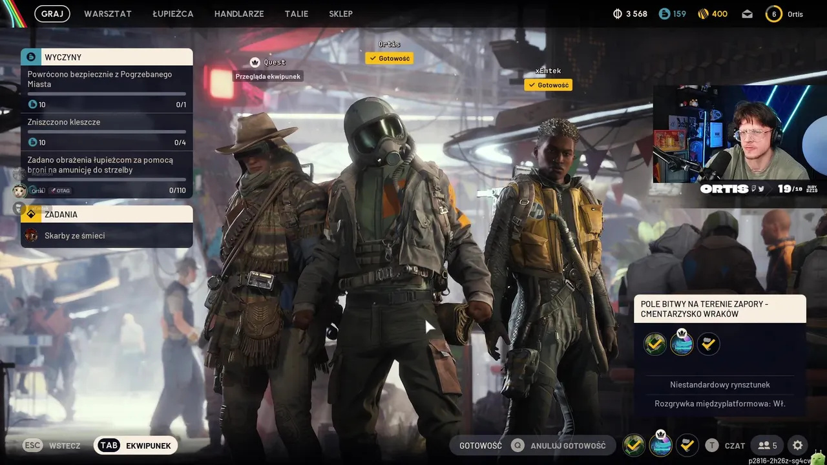
Task: Click the Przegląda ekwipunek status label
Action: tap(267, 76)
